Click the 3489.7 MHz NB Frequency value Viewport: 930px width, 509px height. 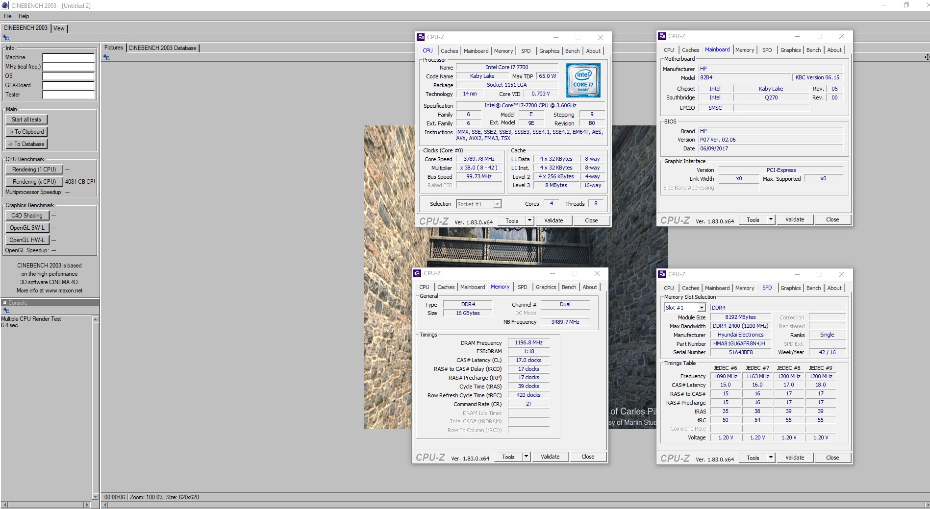click(x=565, y=322)
